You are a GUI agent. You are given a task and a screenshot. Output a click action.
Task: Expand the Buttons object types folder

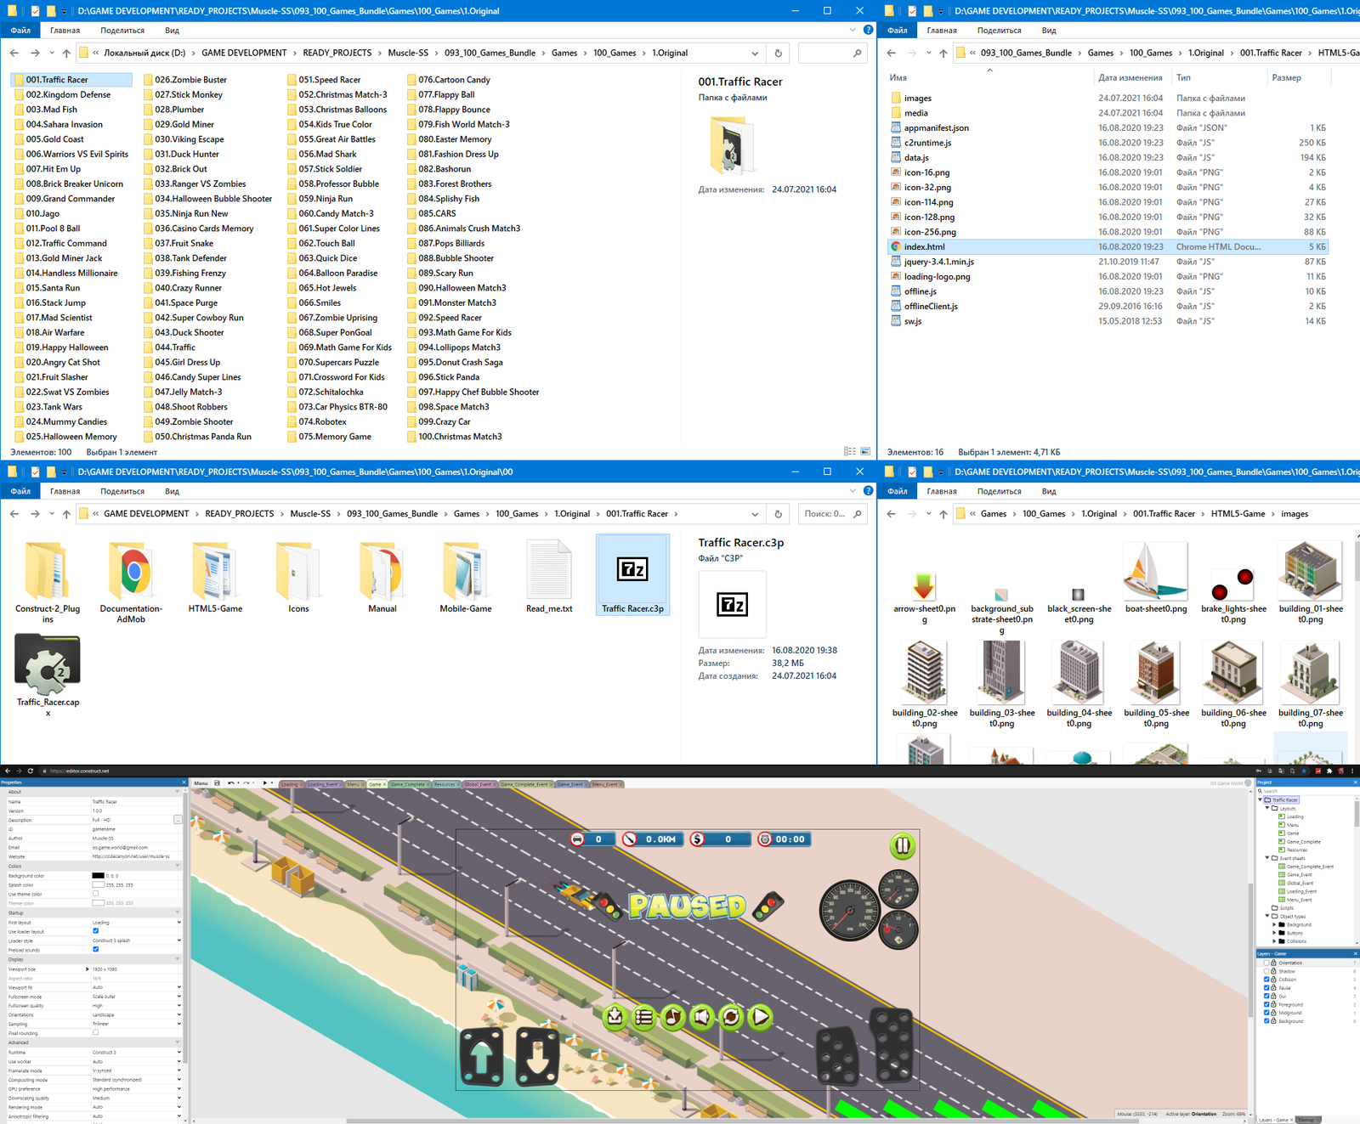[1274, 933]
